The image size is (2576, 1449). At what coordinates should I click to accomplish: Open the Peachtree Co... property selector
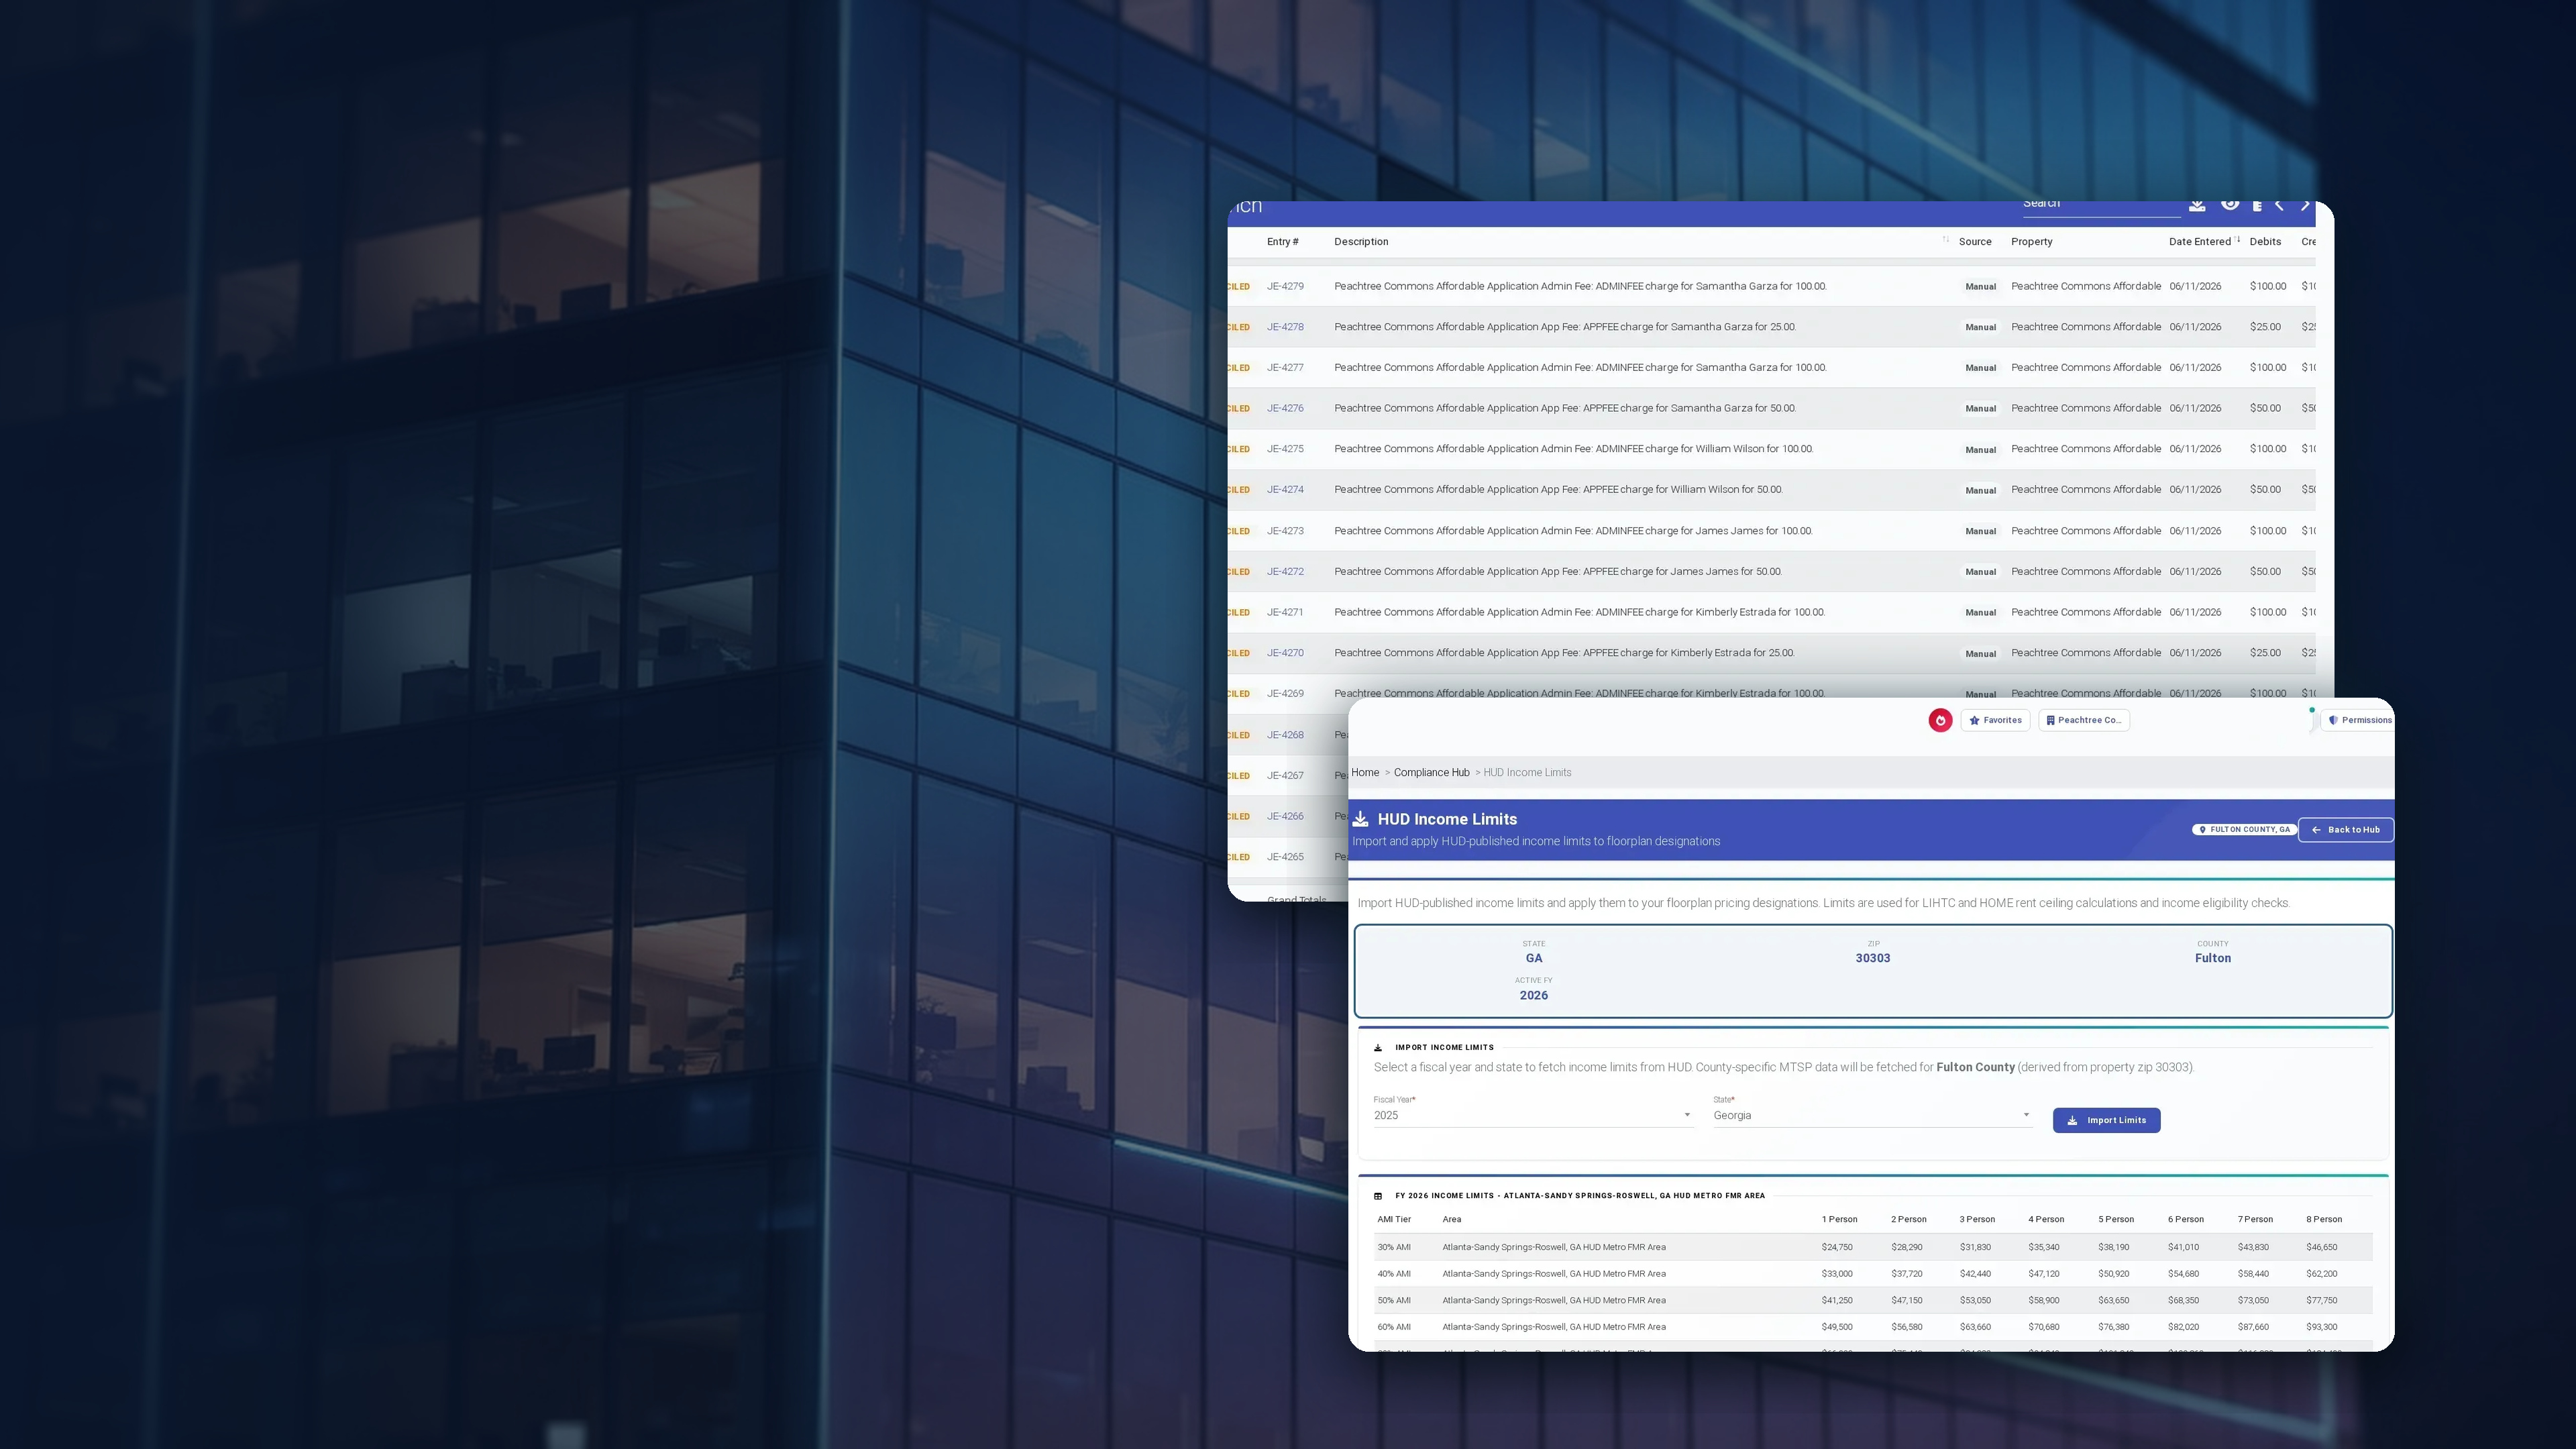pos(2084,720)
